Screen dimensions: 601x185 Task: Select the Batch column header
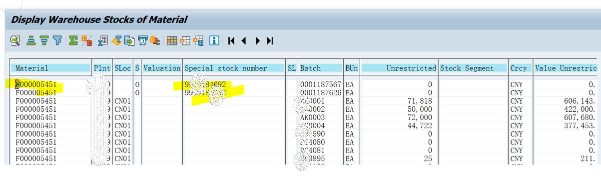tap(321, 68)
